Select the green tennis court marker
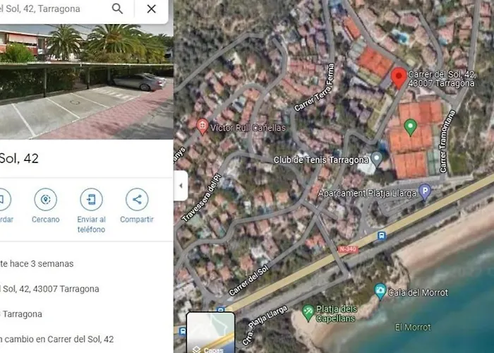The height and width of the screenshot is (353, 494). pos(410,127)
